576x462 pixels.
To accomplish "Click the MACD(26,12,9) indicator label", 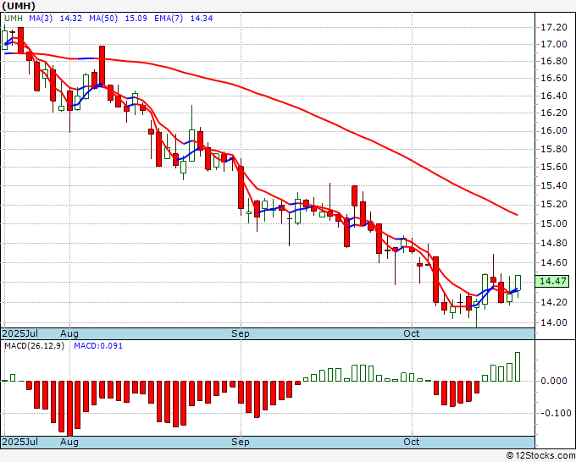I will tap(34, 346).
